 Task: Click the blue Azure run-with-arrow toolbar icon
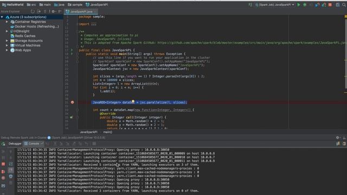317,5
